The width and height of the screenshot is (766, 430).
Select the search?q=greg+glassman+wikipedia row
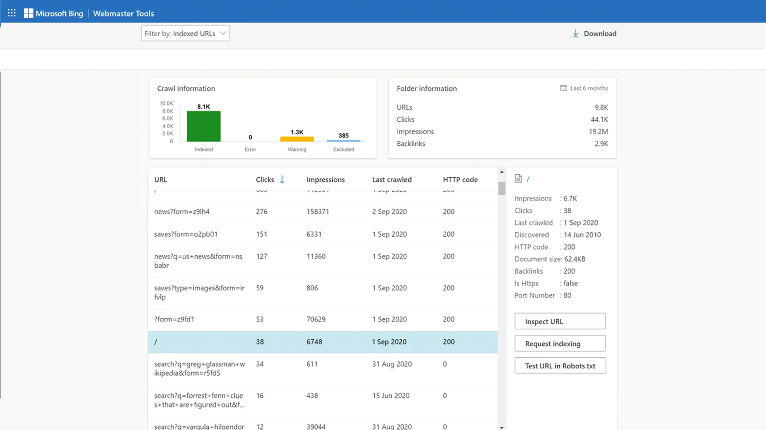tap(323, 369)
